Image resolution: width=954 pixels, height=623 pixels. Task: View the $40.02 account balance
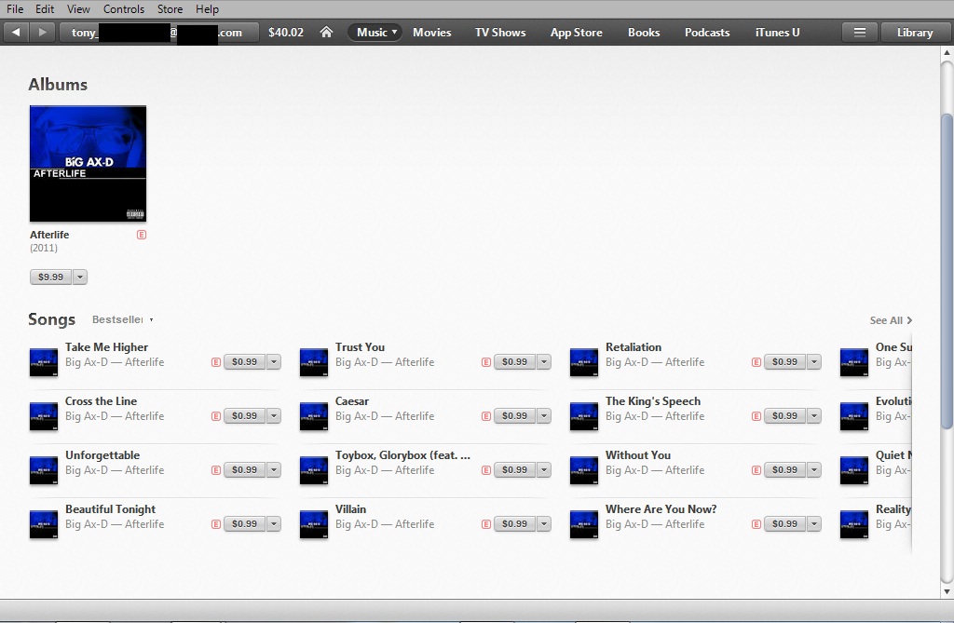(x=286, y=33)
